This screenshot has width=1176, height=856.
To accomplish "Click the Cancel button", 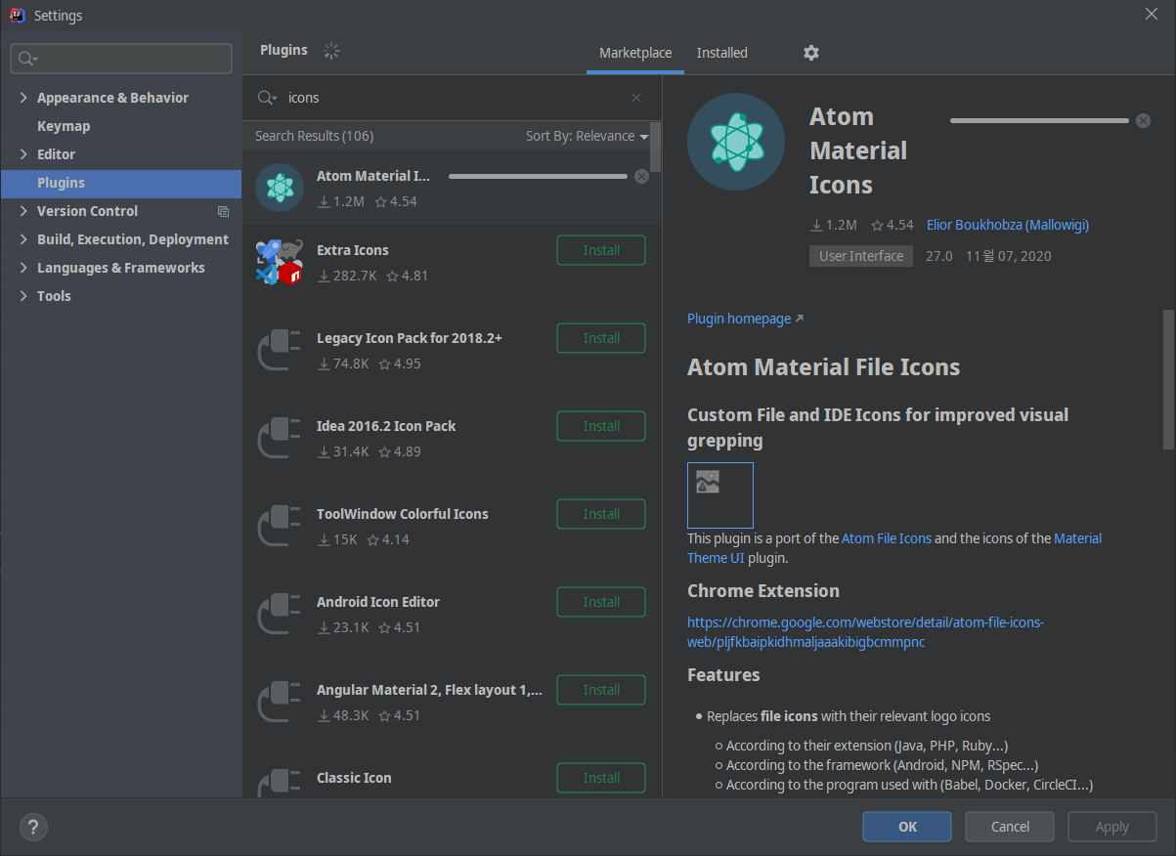I will [1010, 827].
